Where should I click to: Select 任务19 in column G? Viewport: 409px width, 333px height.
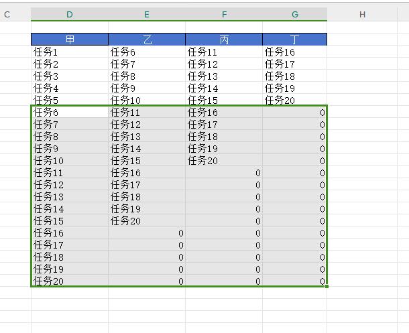pos(295,88)
